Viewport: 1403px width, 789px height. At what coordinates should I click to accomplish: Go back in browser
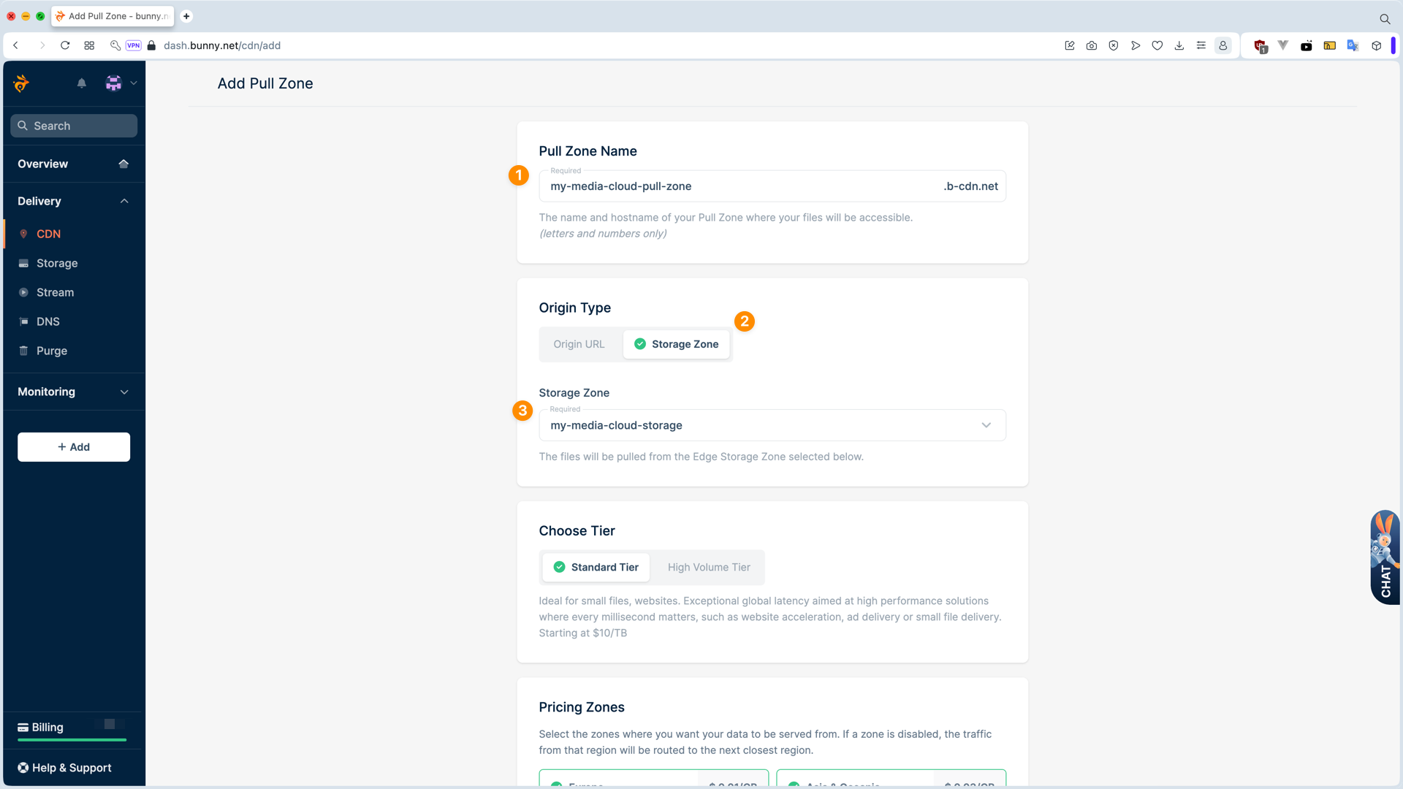point(15,45)
